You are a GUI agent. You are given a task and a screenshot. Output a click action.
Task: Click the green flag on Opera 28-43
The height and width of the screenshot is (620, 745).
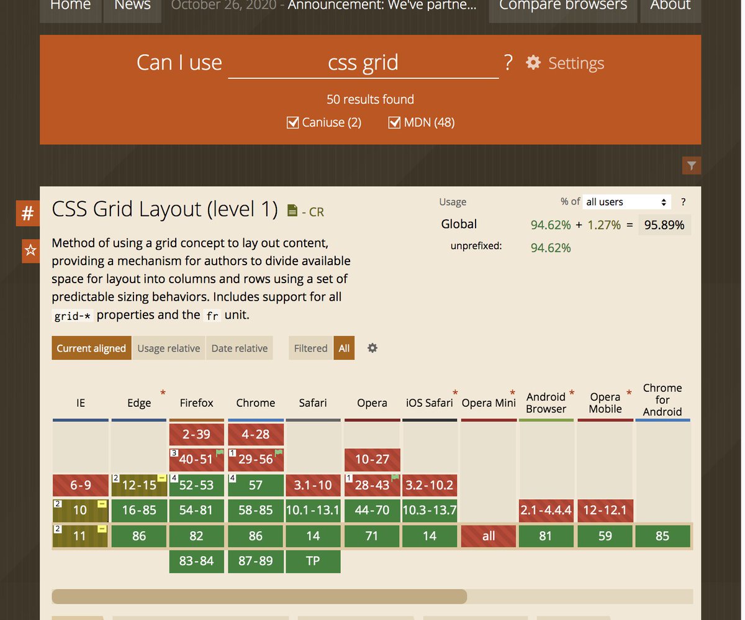395,479
